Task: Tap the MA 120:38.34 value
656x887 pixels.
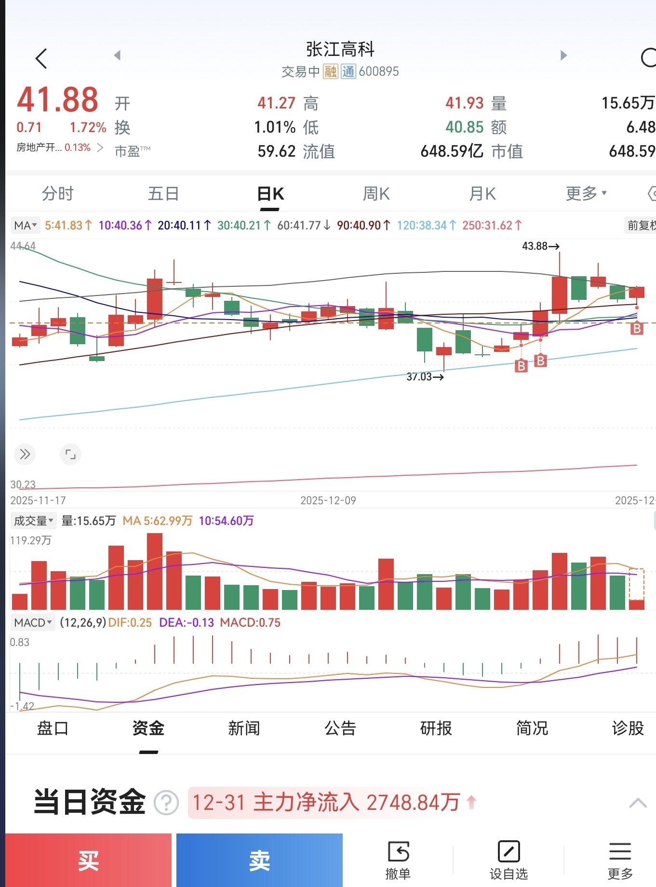Action: 427,225
